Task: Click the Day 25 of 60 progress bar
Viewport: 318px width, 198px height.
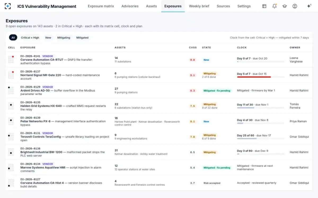Action: coord(261,139)
